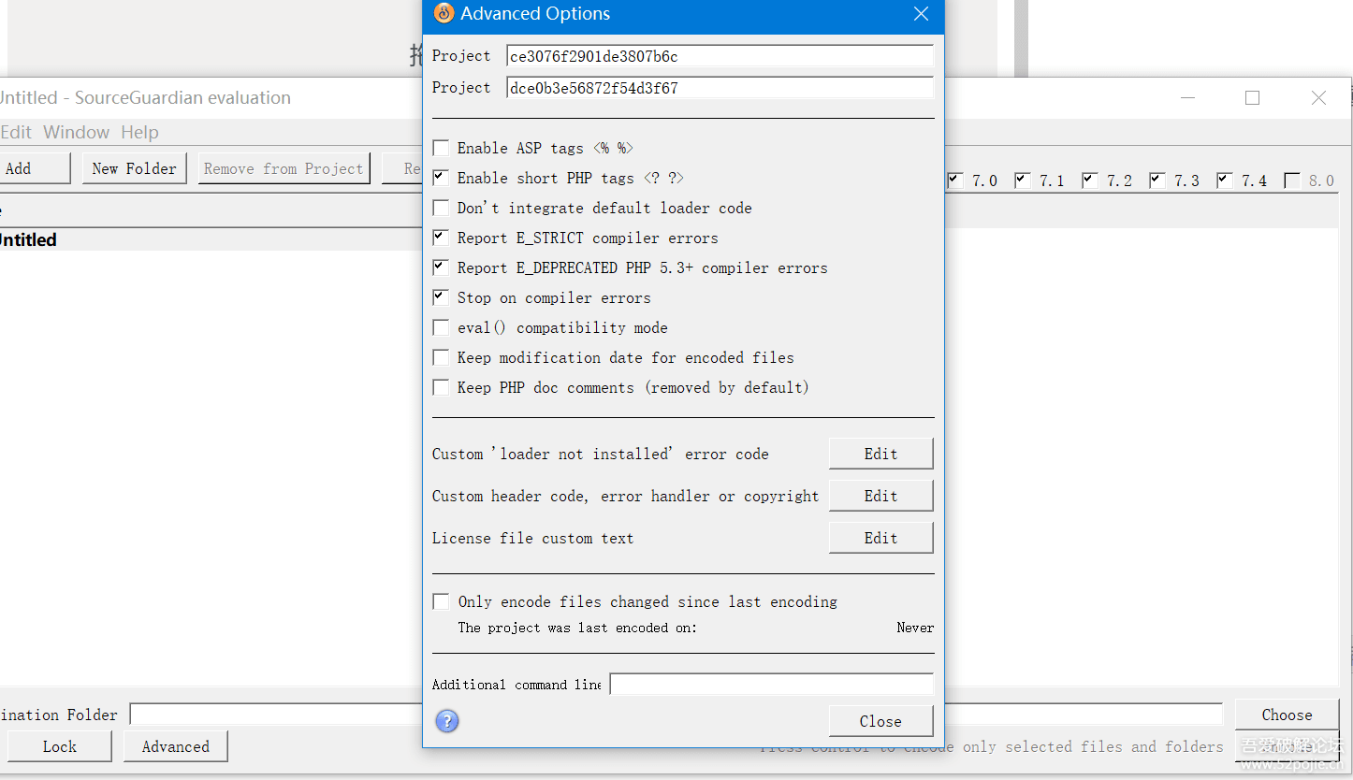Toggle PHP 7.1 version checkbox
This screenshot has height=780, width=1353.
(1023, 181)
